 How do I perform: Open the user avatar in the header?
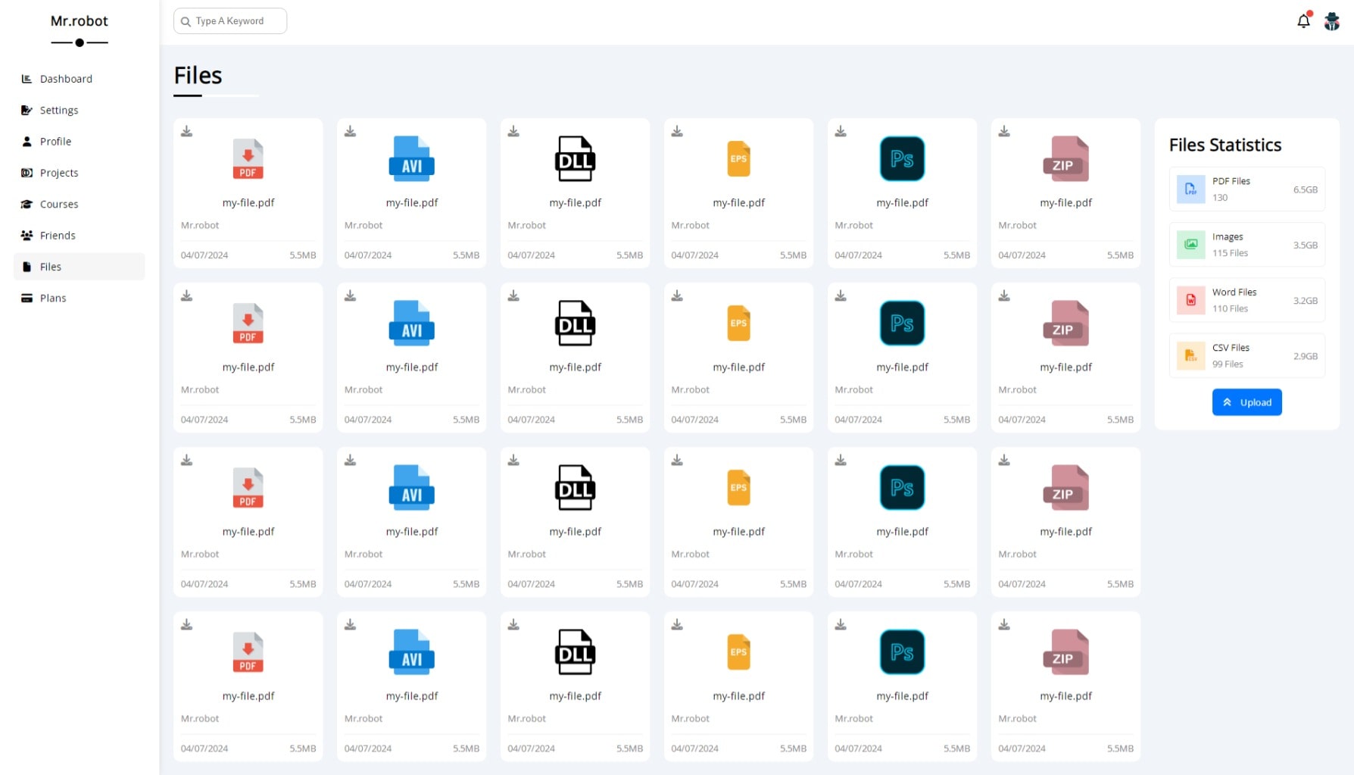coord(1331,21)
